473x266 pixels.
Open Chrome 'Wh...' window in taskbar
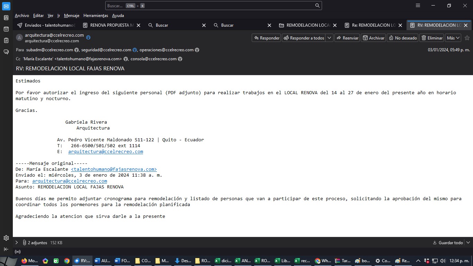click(x=323, y=261)
